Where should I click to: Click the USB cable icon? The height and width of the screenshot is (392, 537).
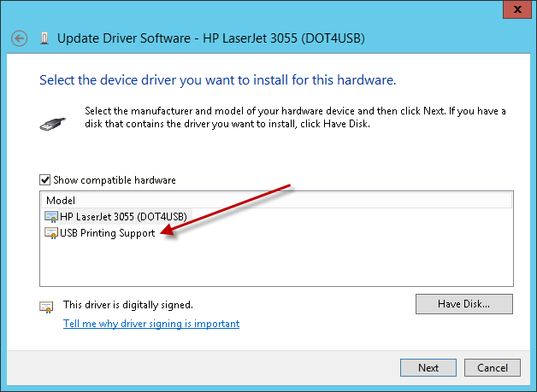point(54,121)
